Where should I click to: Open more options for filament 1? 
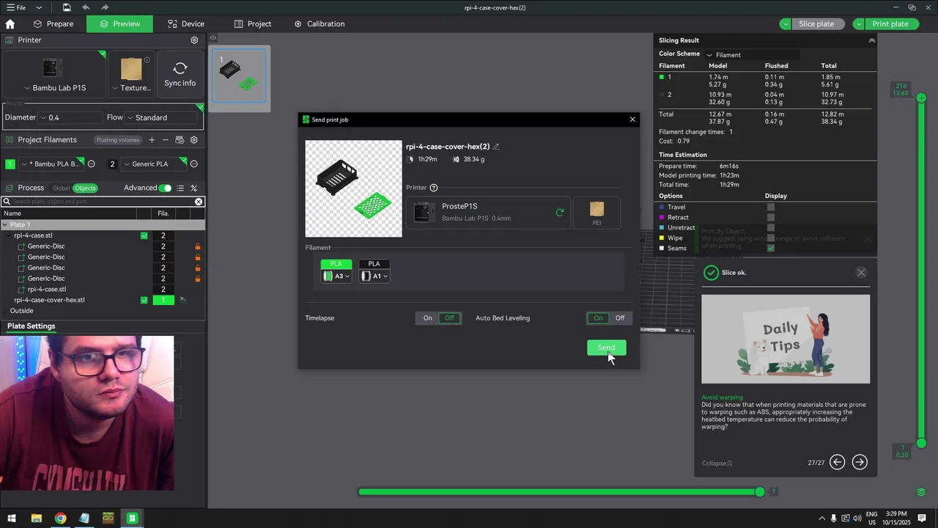click(92, 164)
